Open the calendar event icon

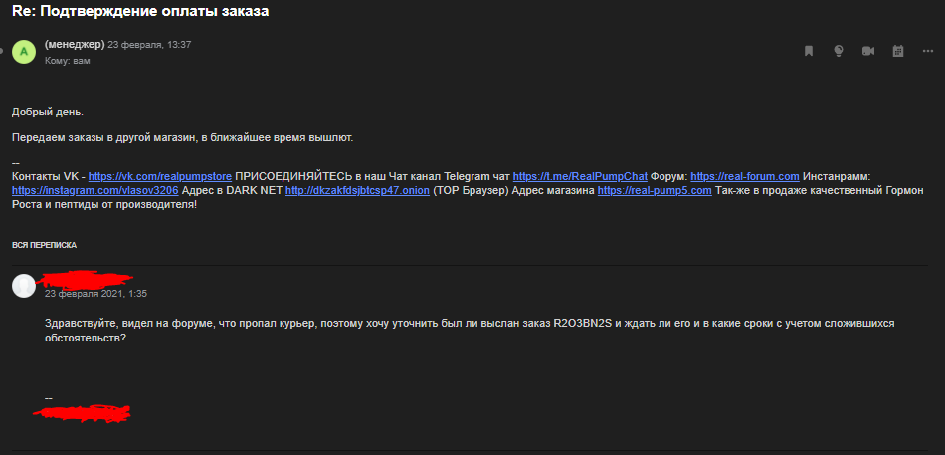tap(897, 51)
